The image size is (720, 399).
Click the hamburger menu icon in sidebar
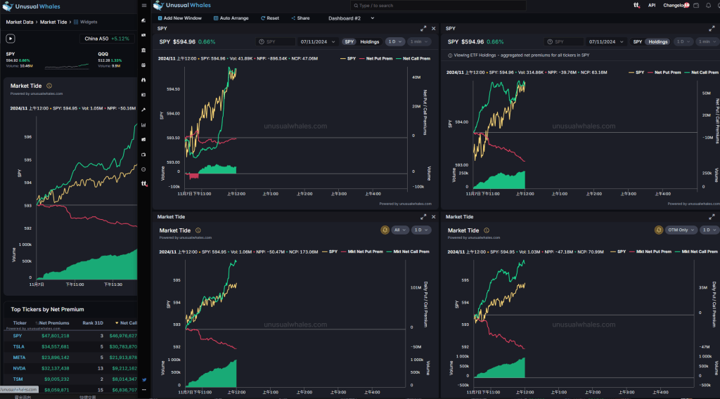click(x=143, y=6)
